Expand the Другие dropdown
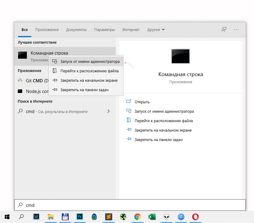The width and height of the screenshot is (254, 223). coord(156,30)
